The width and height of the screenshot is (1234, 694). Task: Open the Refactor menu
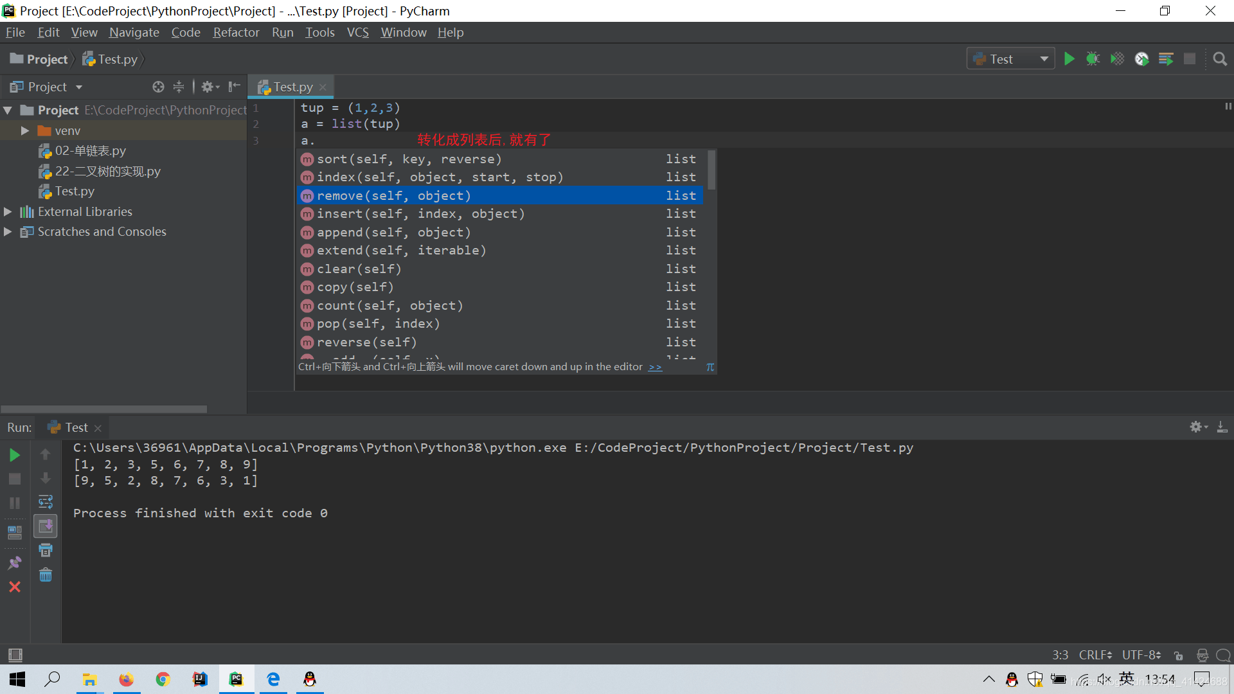pos(236,32)
